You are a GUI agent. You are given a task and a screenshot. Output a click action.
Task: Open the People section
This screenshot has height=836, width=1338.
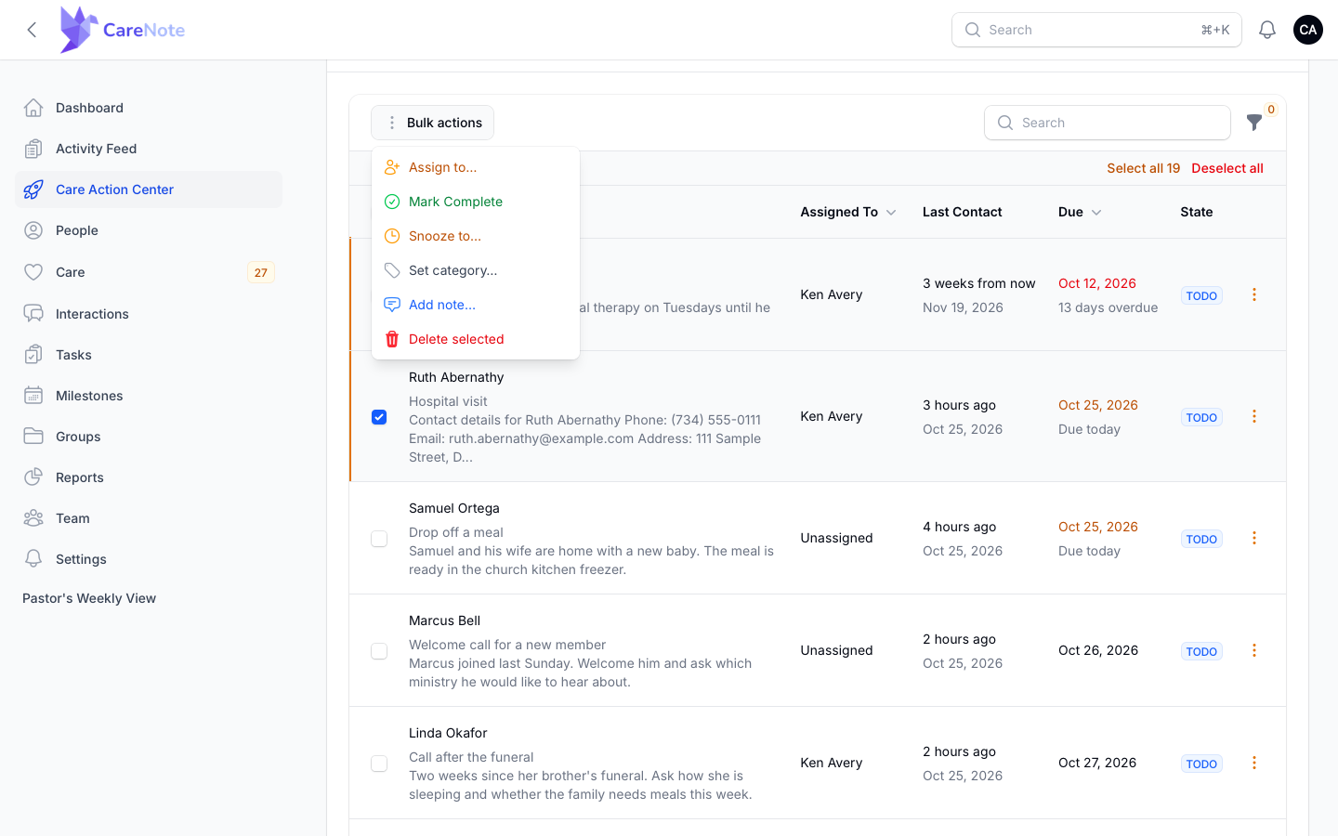149,230
